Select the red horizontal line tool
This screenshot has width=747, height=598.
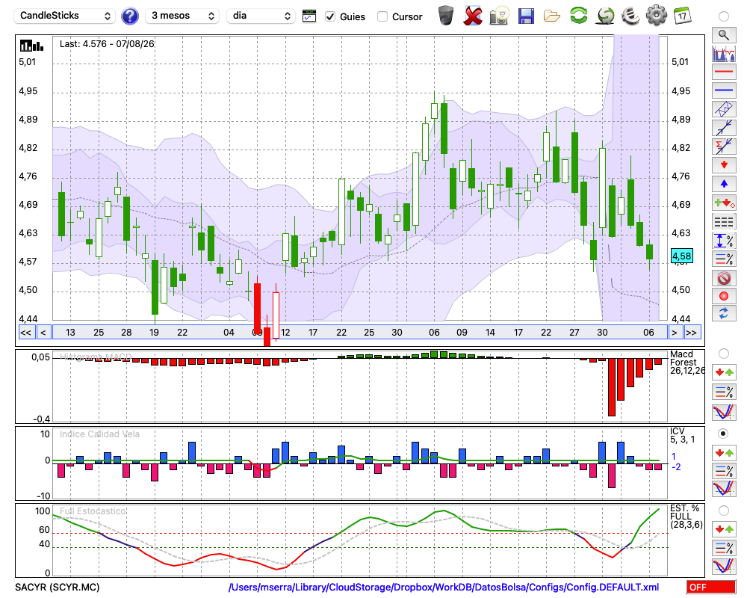pyautogui.click(x=724, y=72)
